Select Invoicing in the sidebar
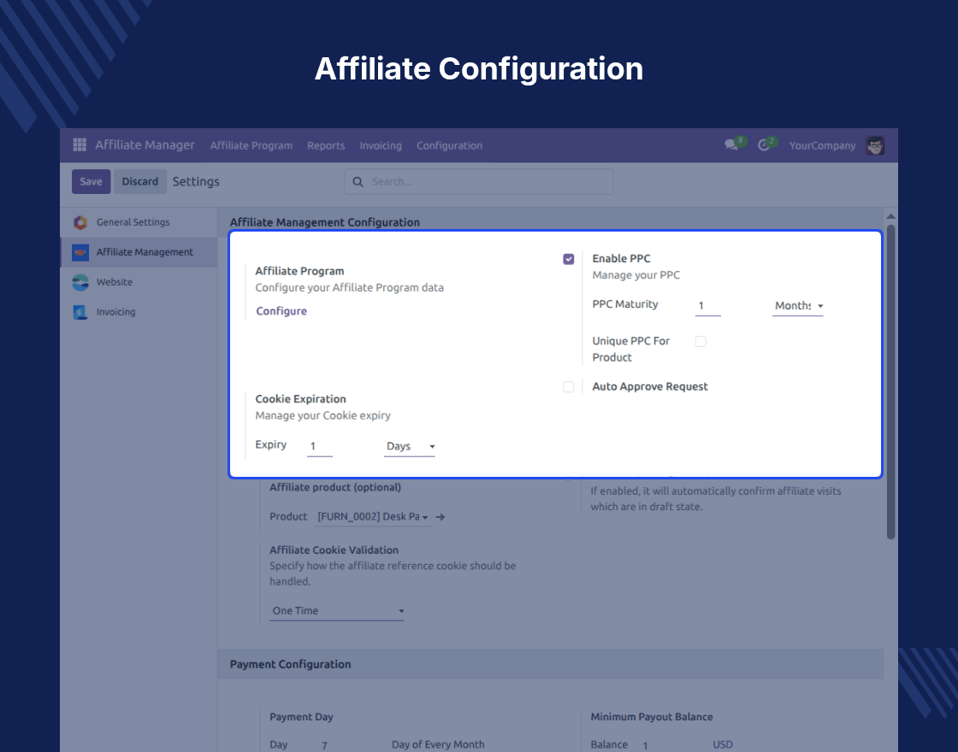 point(139,312)
